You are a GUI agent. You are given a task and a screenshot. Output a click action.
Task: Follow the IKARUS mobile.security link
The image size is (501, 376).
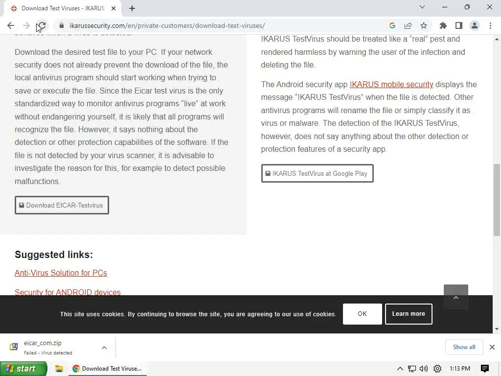(x=391, y=84)
